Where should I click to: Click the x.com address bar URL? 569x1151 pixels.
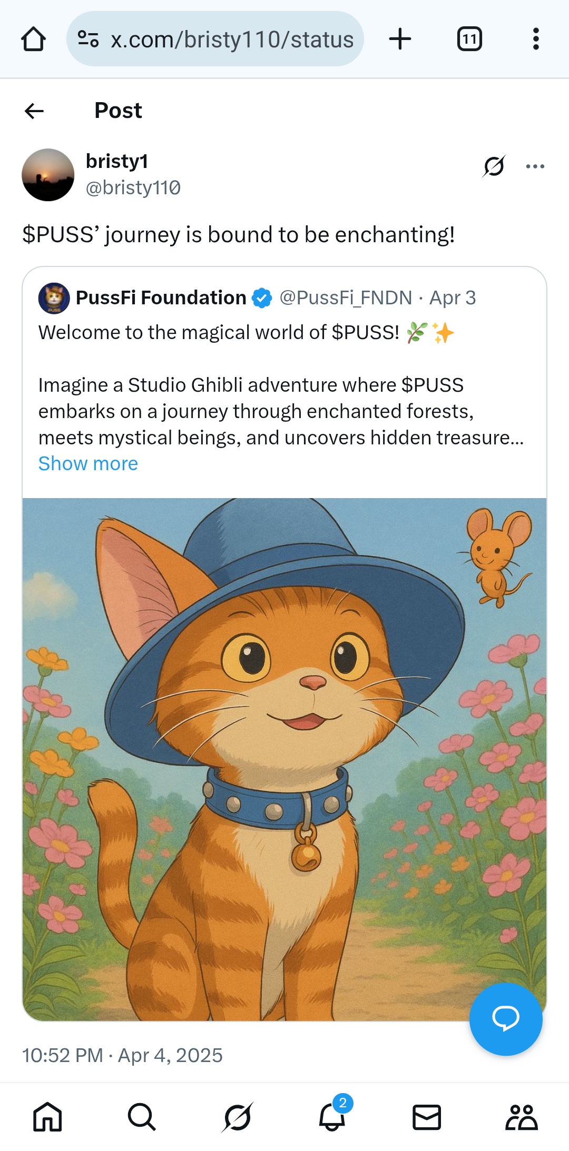(x=232, y=39)
